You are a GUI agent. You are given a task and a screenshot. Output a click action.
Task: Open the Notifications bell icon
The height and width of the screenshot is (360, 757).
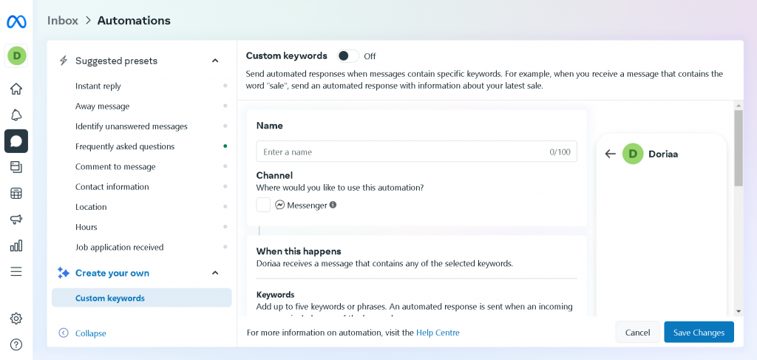(x=16, y=115)
